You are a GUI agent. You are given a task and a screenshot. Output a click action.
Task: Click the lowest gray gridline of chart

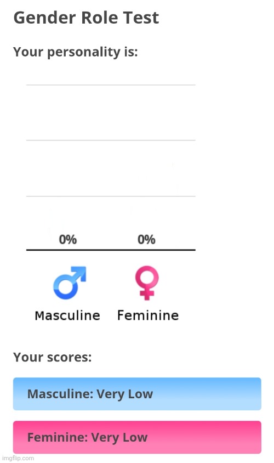tap(111, 196)
